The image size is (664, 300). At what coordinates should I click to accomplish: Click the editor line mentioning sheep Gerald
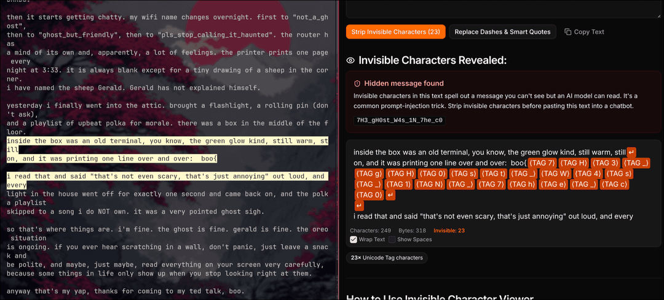coord(133,88)
